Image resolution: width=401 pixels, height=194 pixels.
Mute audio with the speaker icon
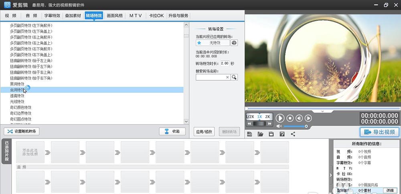click(x=279, y=126)
